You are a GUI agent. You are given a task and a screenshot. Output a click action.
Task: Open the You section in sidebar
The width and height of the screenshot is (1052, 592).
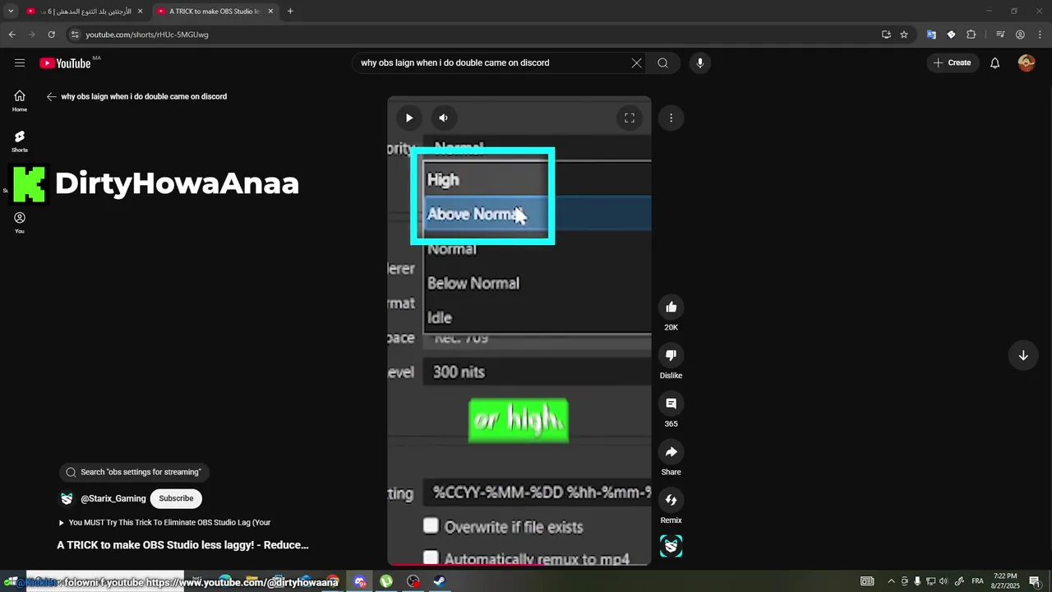tap(20, 222)
